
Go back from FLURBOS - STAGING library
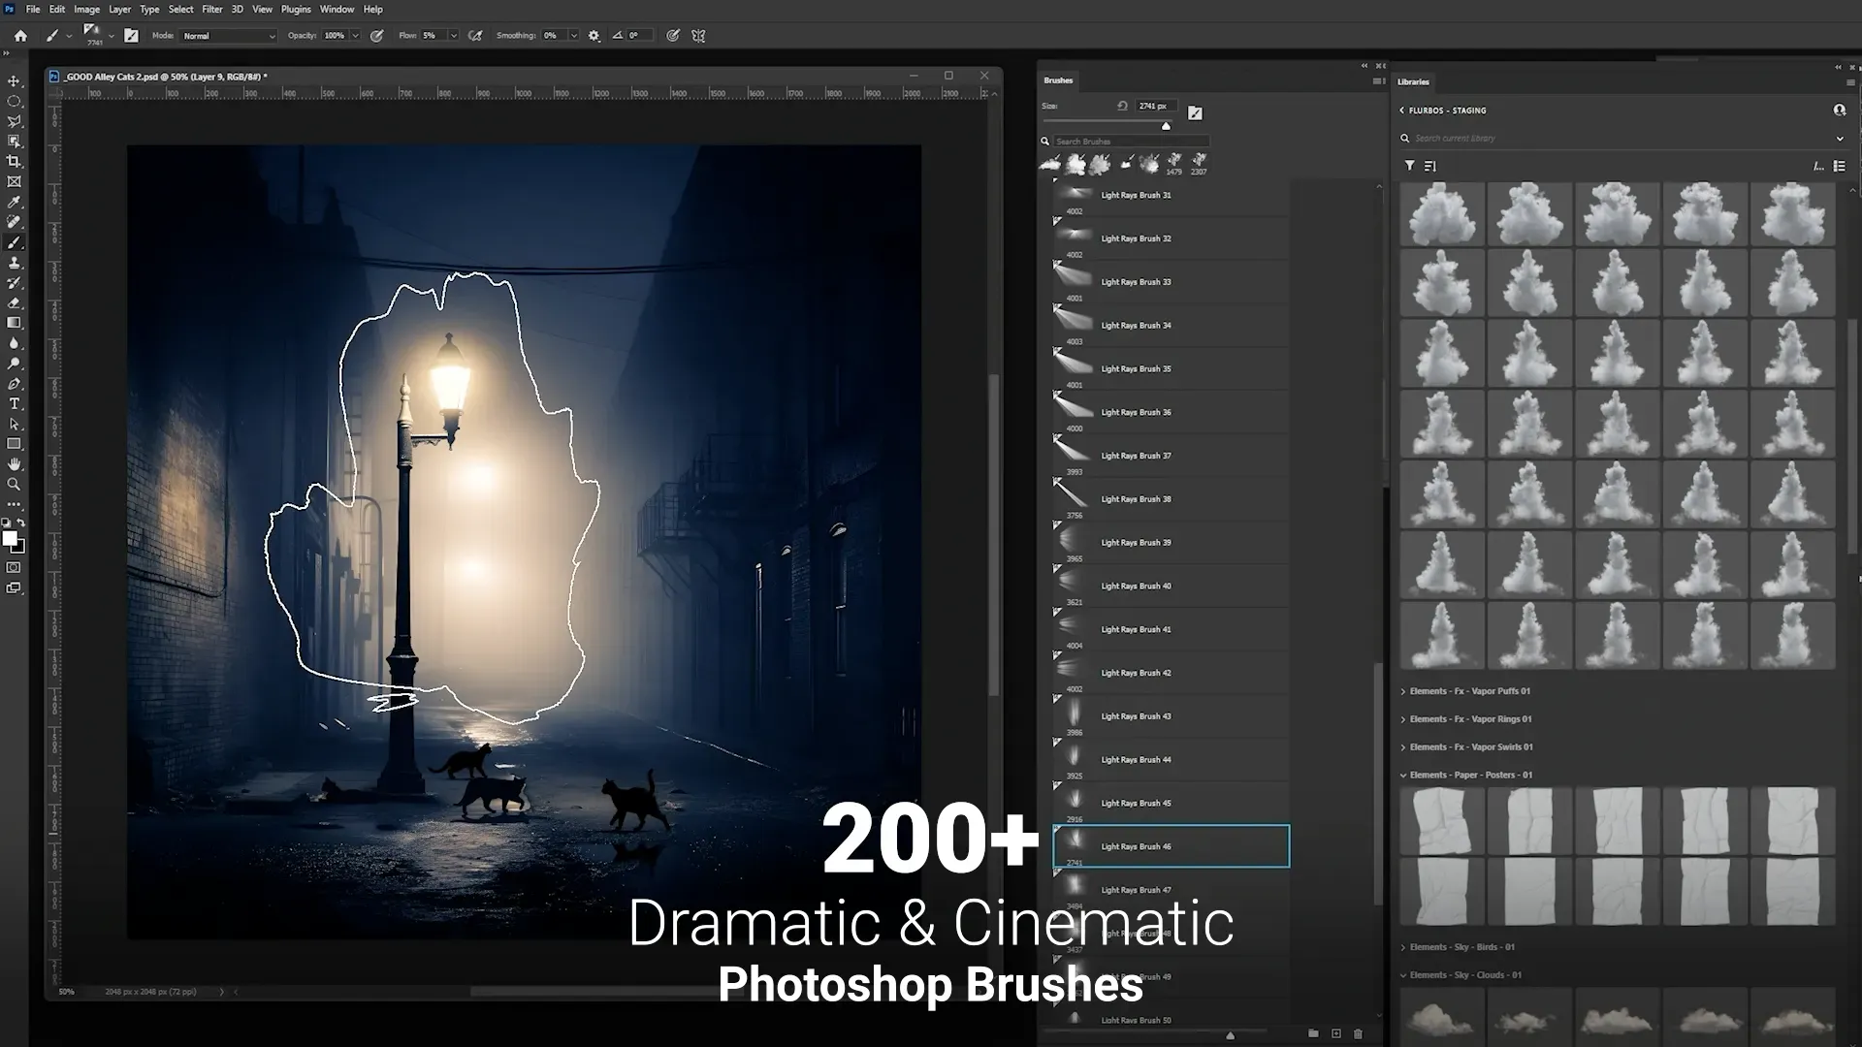click(1401, 111)
